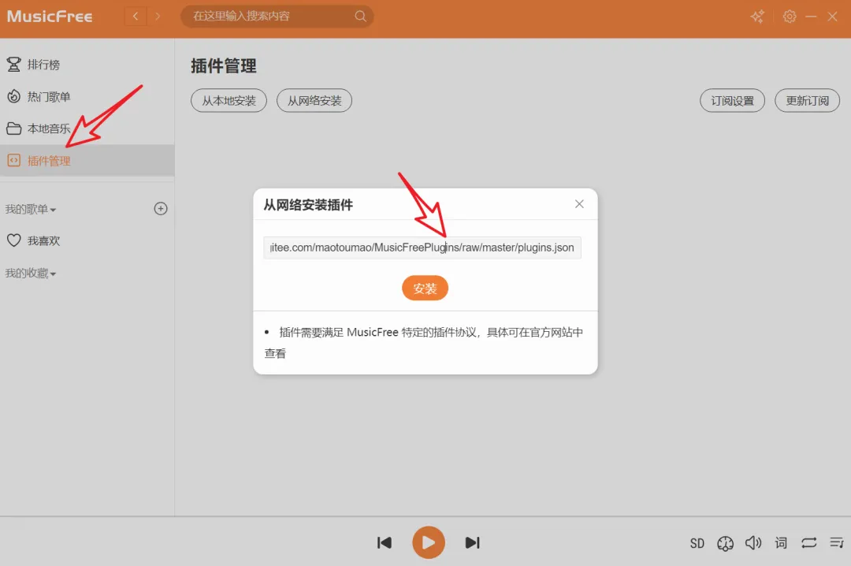851x566 pixels.
Task: Toggle the repeat mode icon
Action: (x=808, y=542)
